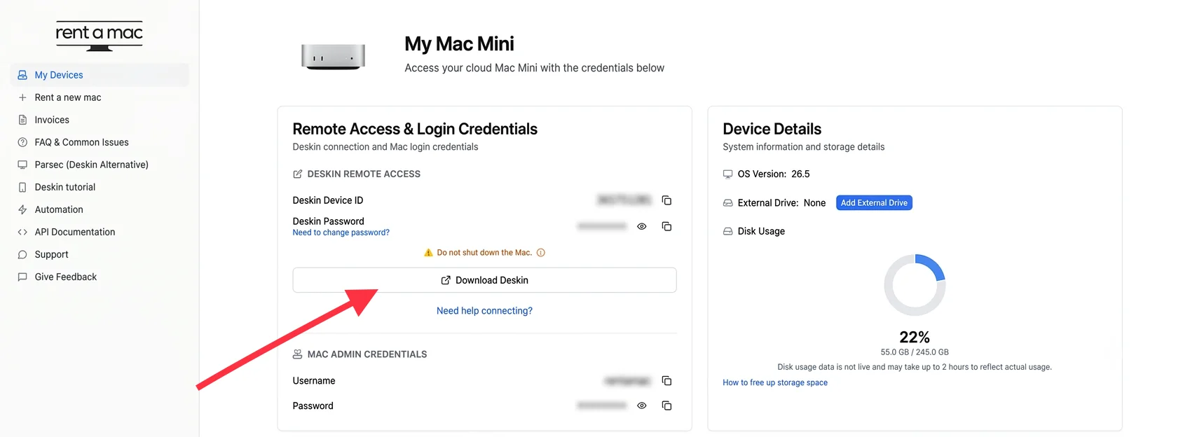Viewport: 1197px width, 437px height.
Task: Click the plus icon beside Rent a new mac
Action: [22, 97]
